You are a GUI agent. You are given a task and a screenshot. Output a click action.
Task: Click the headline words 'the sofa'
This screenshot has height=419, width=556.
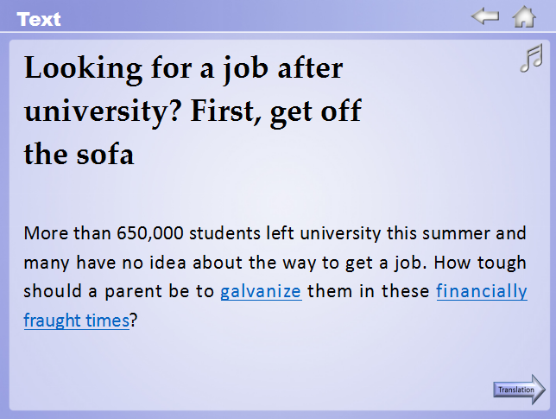79,156
